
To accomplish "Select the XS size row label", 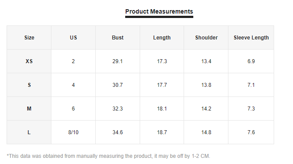I will (29, 61).
